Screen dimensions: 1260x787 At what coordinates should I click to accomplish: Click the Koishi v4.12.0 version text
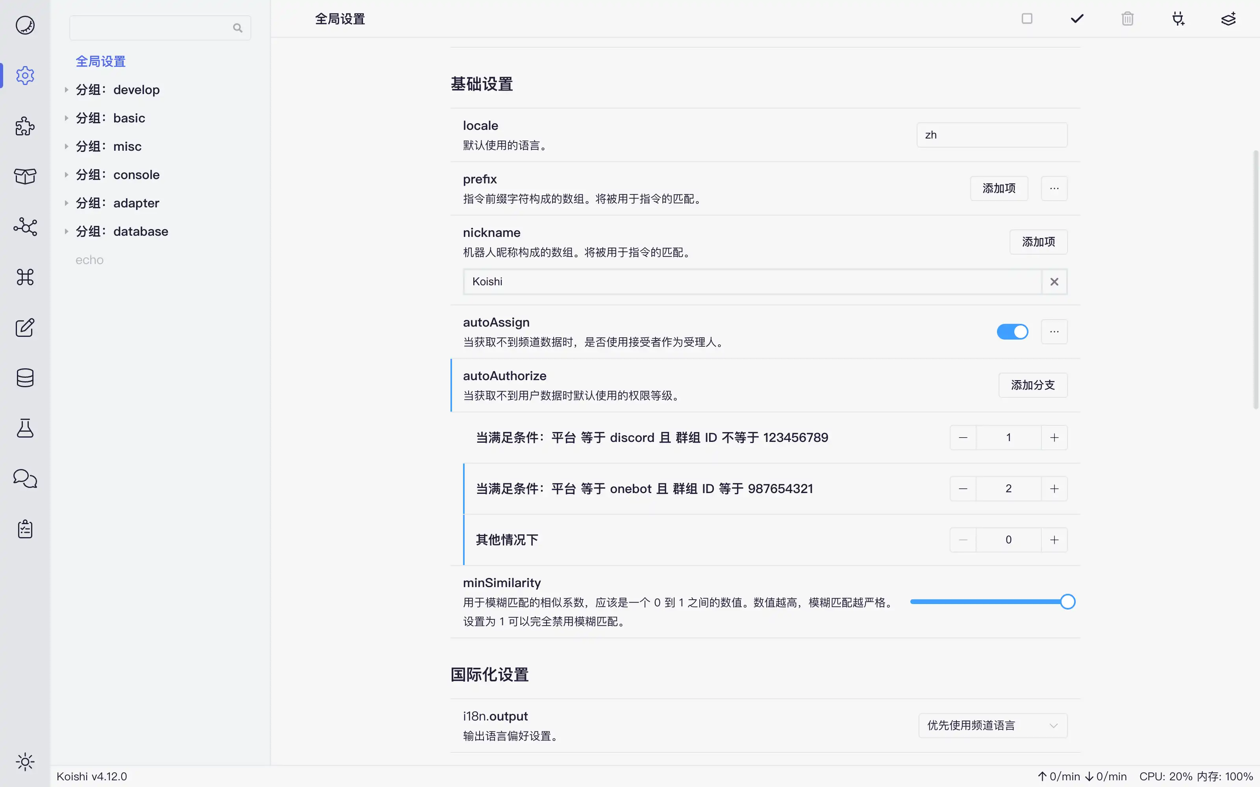92,777
